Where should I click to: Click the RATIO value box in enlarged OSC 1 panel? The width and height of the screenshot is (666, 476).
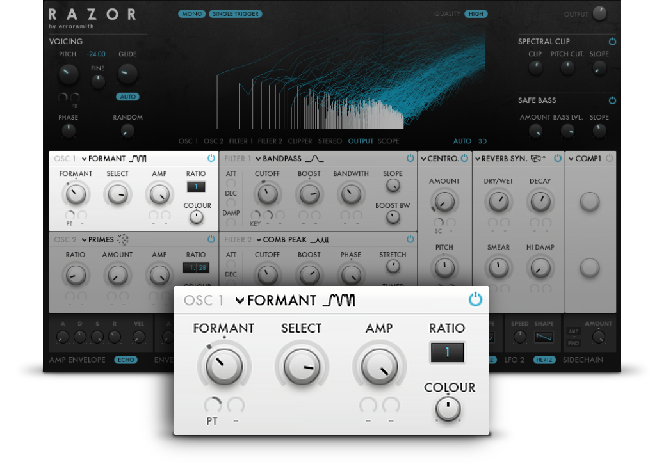point(447,352)
